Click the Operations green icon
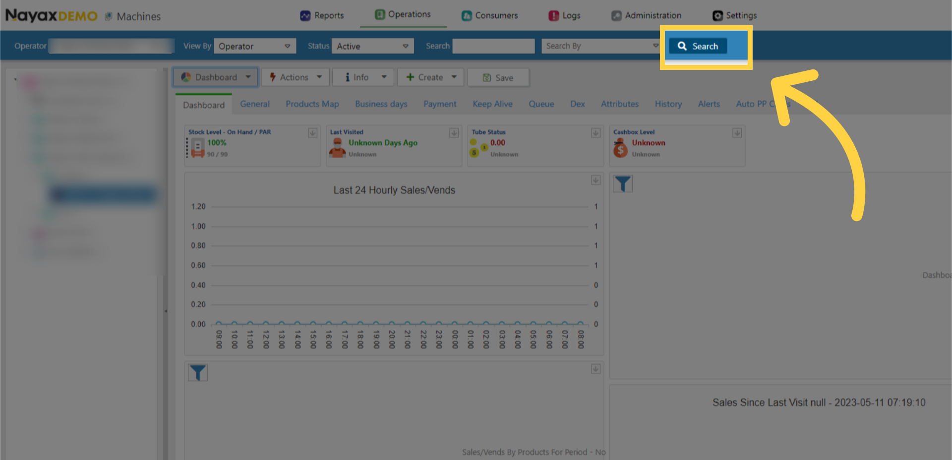Screen dimensions: 952x460 tap(380, 14)
